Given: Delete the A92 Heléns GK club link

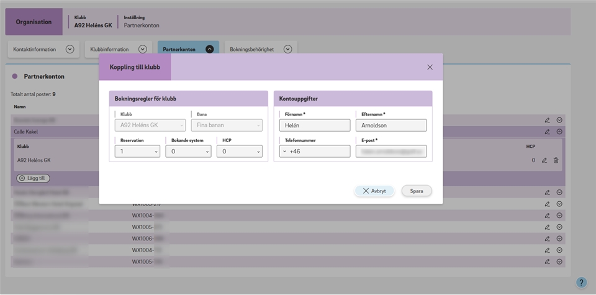Looking at the screenshot, I should pos(556,160).
